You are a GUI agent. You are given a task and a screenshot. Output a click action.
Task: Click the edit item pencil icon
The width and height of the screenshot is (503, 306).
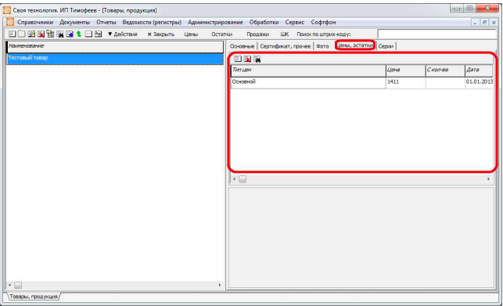(x=31, y=34)
